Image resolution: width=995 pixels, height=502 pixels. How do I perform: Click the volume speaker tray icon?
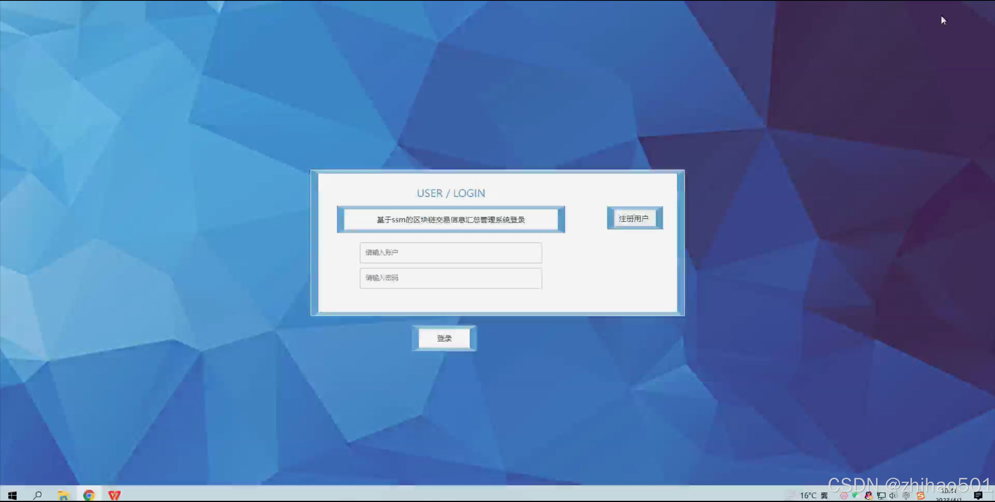893,495
